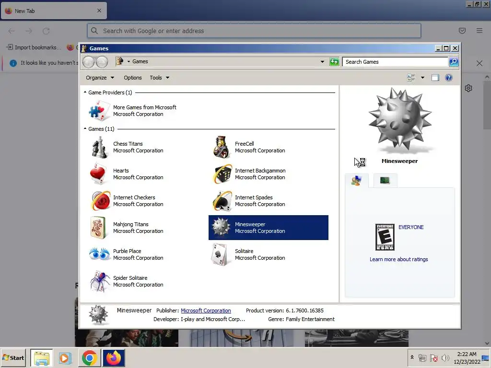Open the Tools dropdown menu
Viewport: 491px width, 368px height.
tap(159, 78)
